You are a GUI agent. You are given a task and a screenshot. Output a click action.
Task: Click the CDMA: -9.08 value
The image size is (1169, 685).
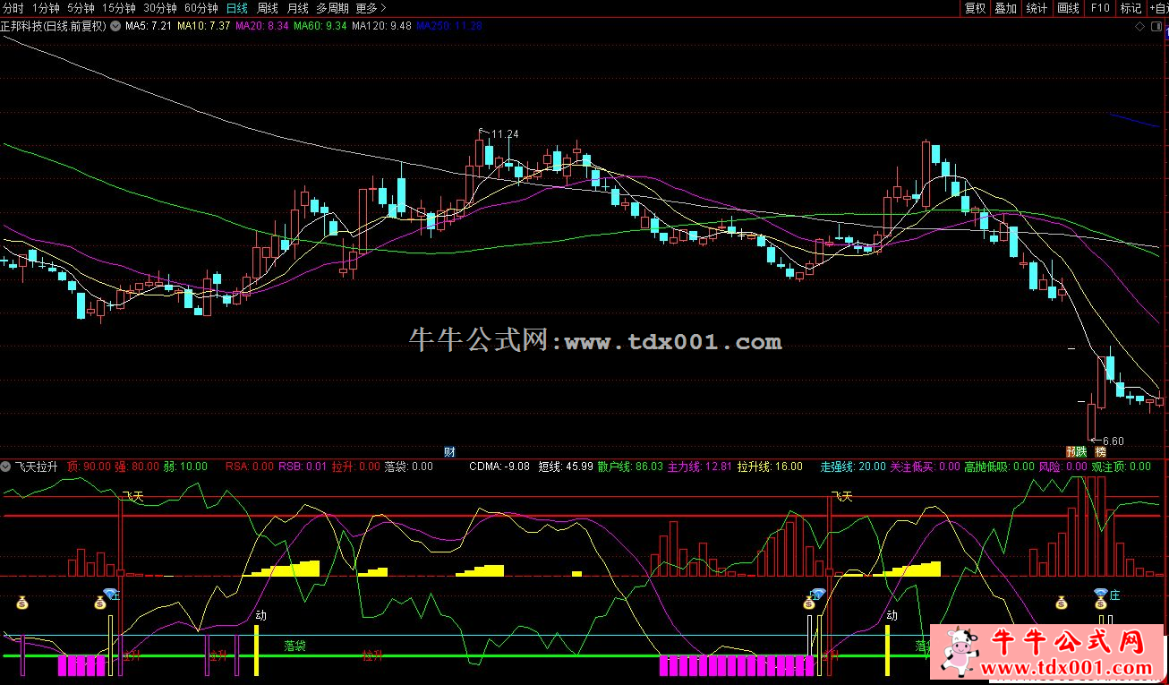tap(499, 467)
